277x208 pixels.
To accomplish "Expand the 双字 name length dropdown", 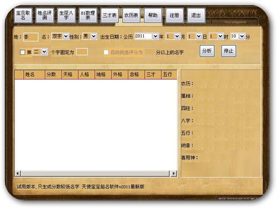I will (66, 36).
